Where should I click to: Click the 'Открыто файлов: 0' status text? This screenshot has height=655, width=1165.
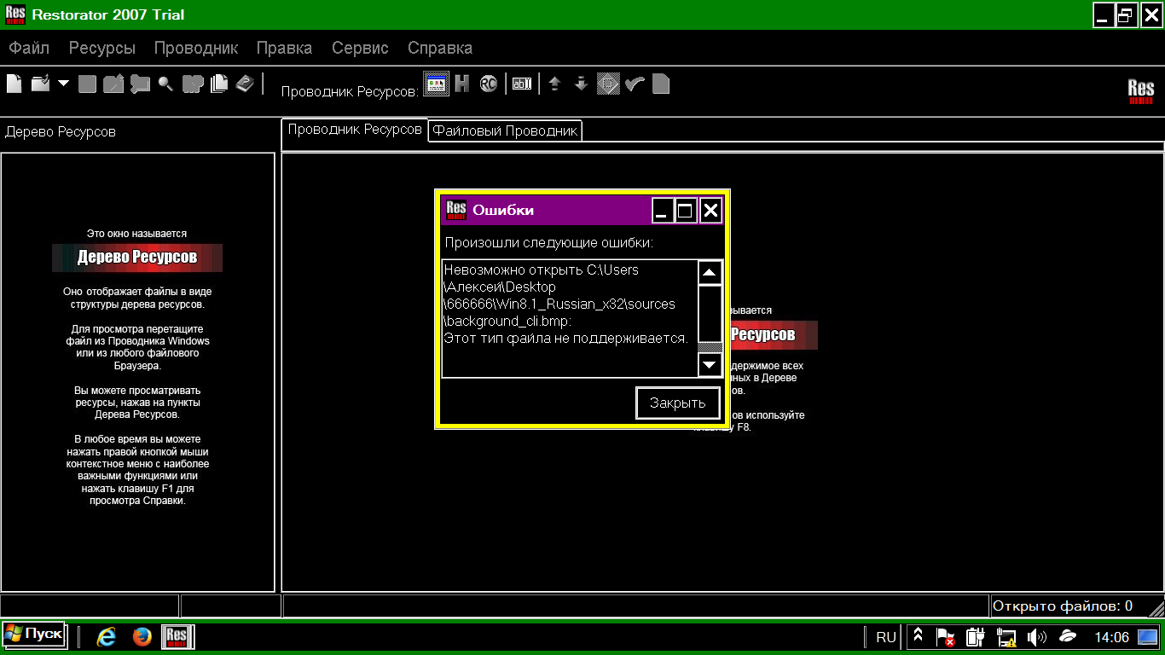tap(1063, 606)
